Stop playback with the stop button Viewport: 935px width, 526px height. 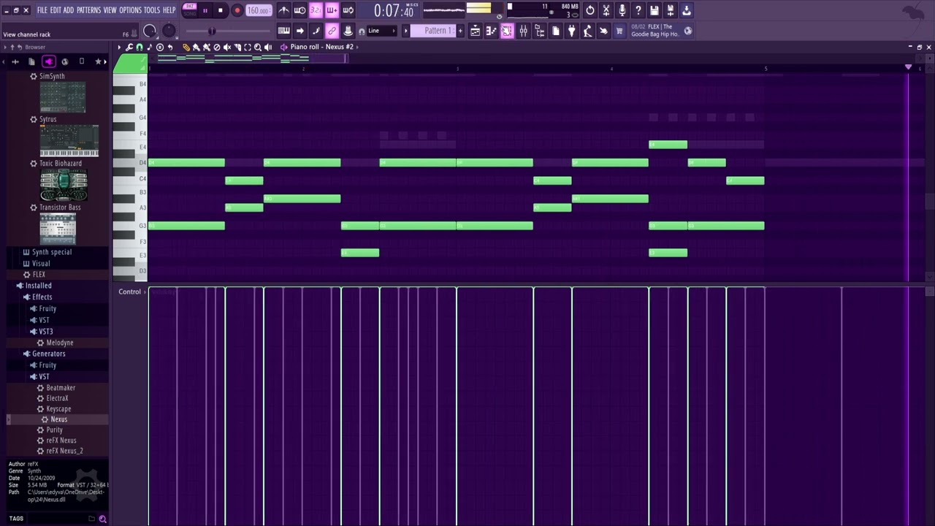pyautogui.click(x=220, y=10)
